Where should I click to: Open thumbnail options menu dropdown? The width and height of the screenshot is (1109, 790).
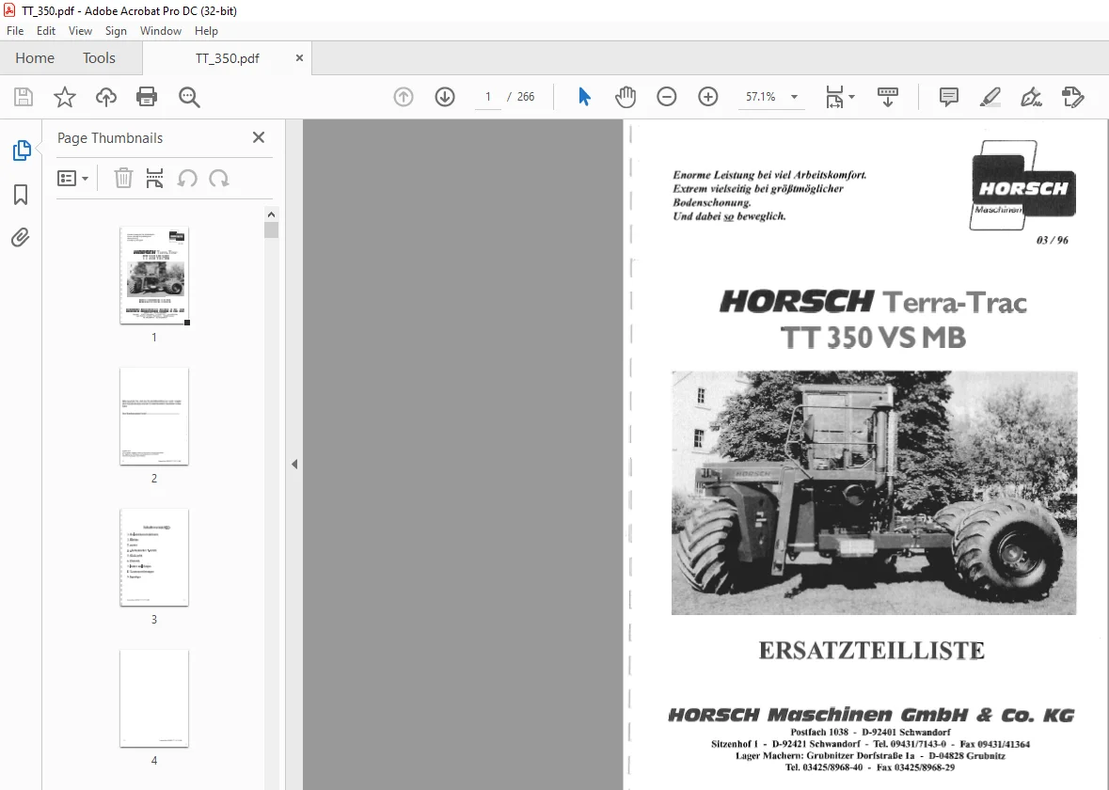72,179
